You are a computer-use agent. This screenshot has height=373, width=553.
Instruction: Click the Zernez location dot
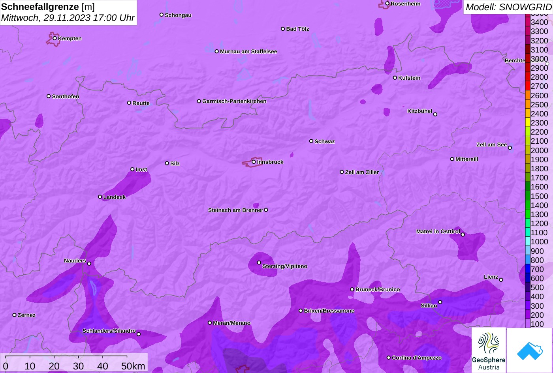click(15, 315)
